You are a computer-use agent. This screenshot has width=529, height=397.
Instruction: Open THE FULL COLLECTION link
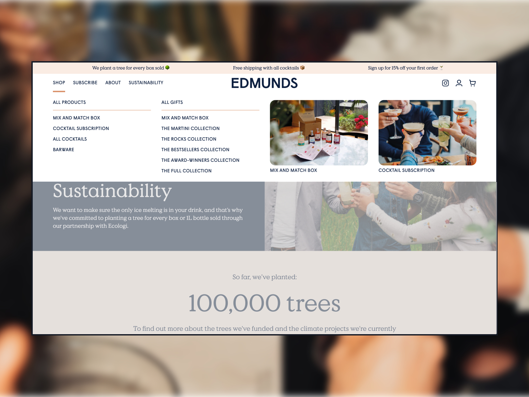click(186, 171)
